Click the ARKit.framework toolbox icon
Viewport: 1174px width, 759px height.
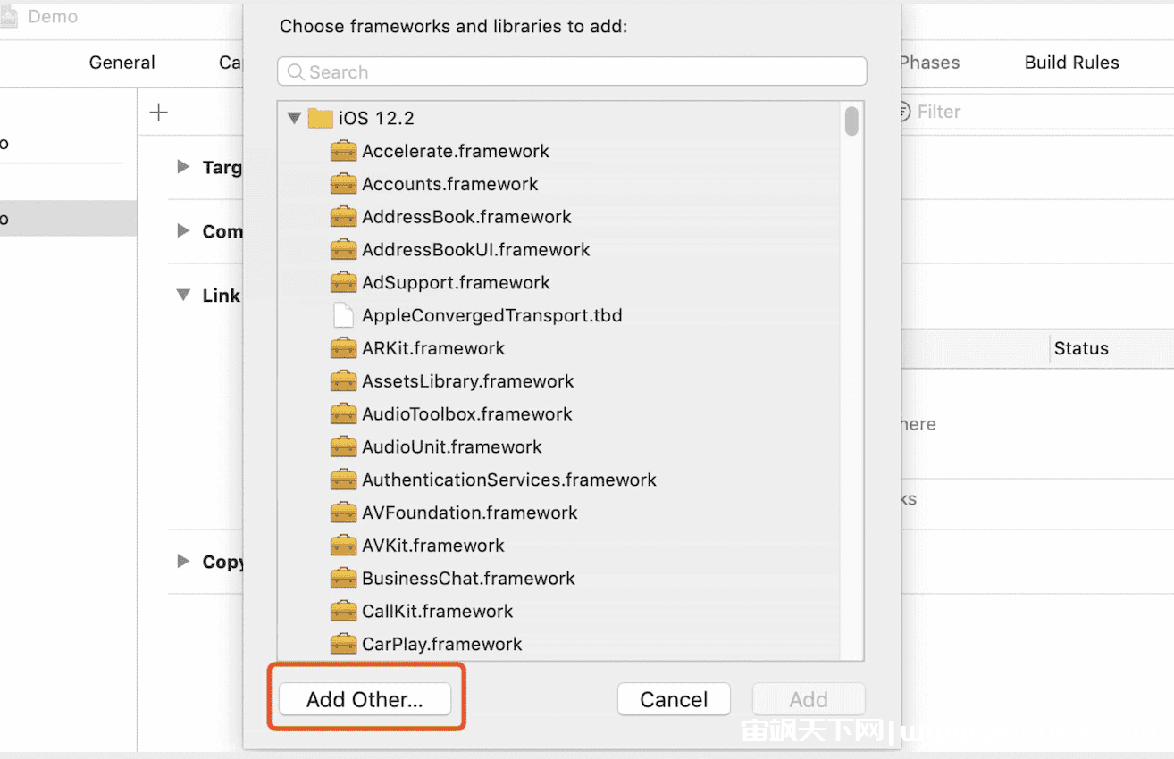344,348
